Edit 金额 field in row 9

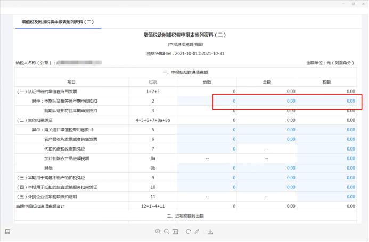tap(267, 178)
